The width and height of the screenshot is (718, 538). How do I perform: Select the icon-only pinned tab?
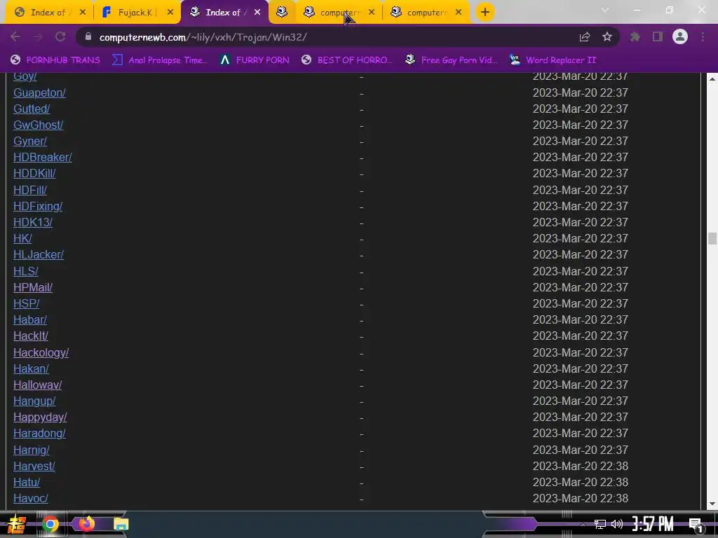point(282,13)
